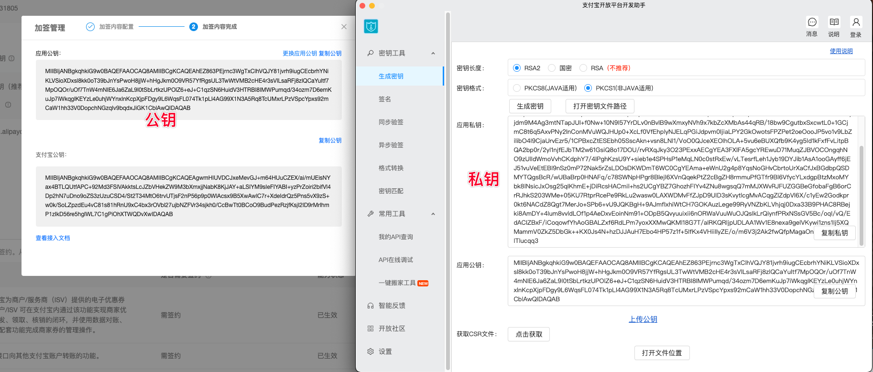Image resolution: width=873 pixels, height=372 pixels.
Task: Open the 说明 documentation book icon
Action: point(834,22)
